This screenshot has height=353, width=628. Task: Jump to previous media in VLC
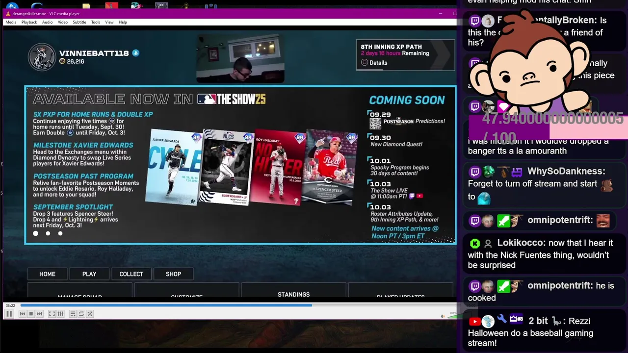coord(22,314)
